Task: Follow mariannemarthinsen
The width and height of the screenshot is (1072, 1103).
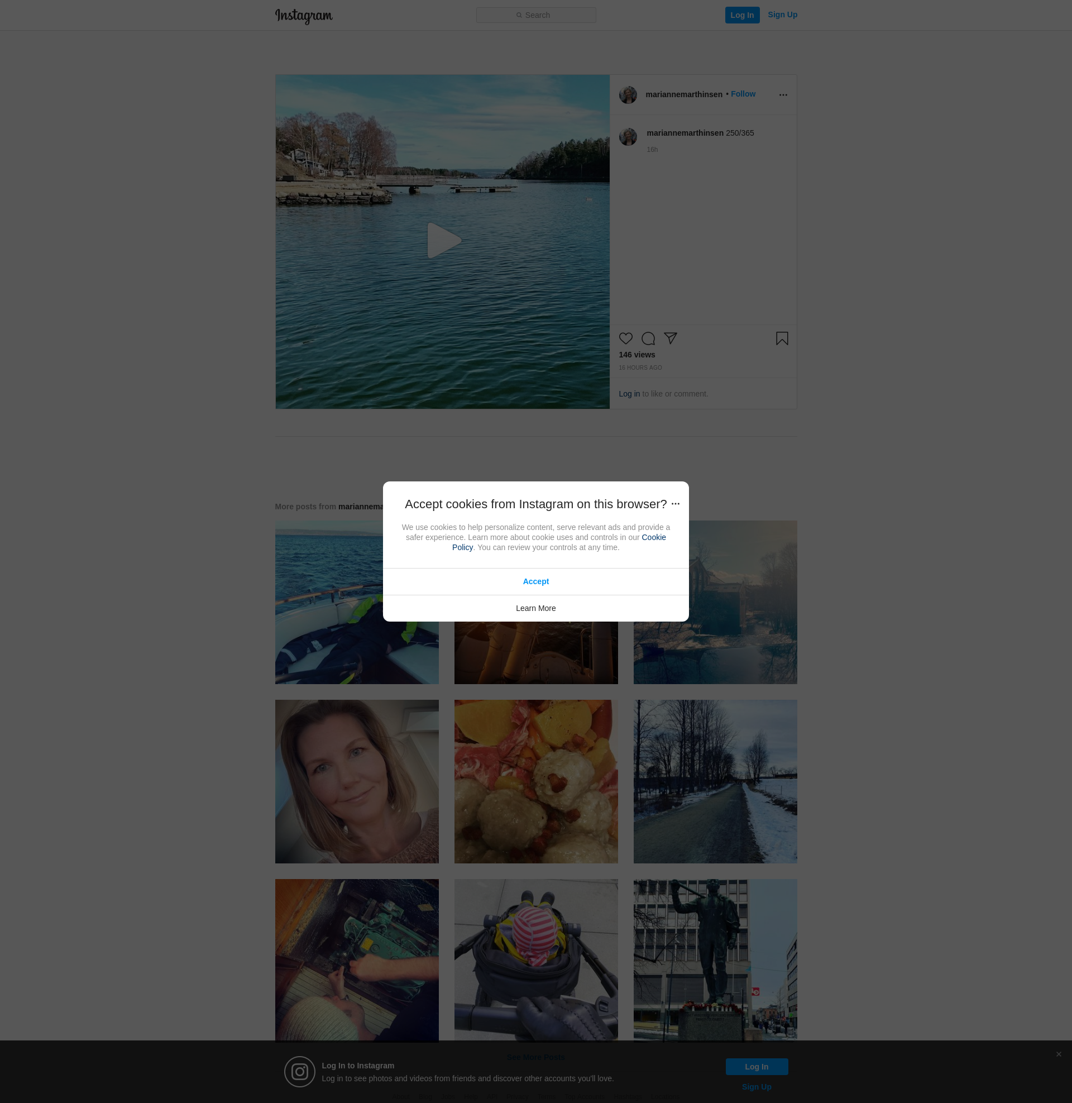Action: tap(743, 94)
